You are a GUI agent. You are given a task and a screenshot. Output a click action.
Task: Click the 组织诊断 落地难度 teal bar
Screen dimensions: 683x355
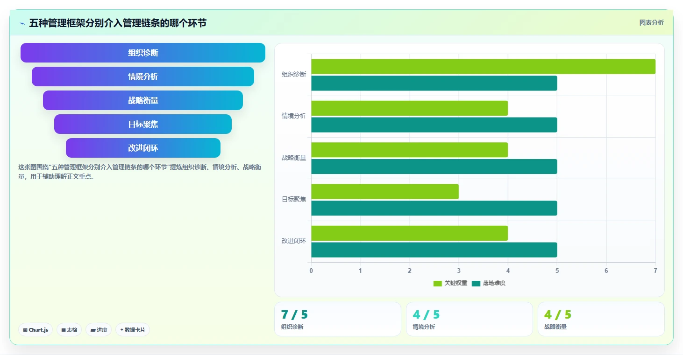tap(434, 83)
